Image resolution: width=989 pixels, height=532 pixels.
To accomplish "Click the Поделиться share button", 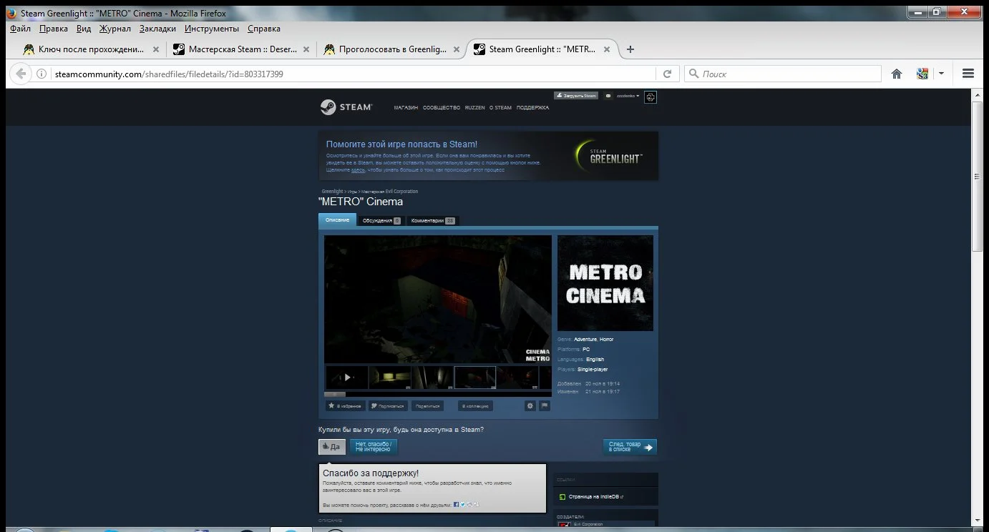I will 427,405.
